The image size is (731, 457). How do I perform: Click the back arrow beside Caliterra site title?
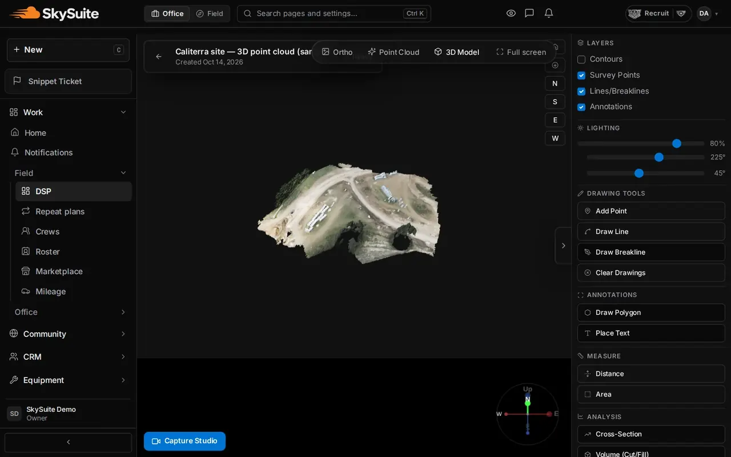pos(159,57)
